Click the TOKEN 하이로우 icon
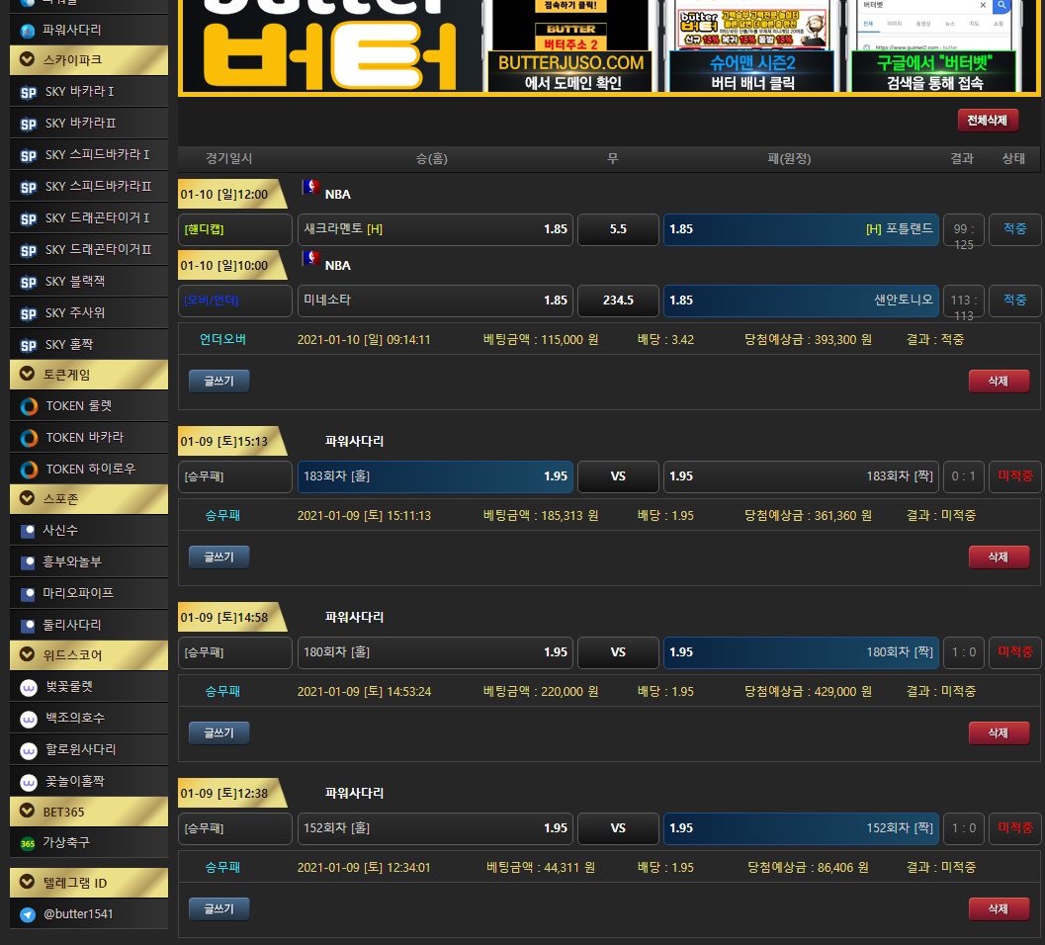Image resolution: width=1045 pixels, height=945 pixels. pos(29,470)
